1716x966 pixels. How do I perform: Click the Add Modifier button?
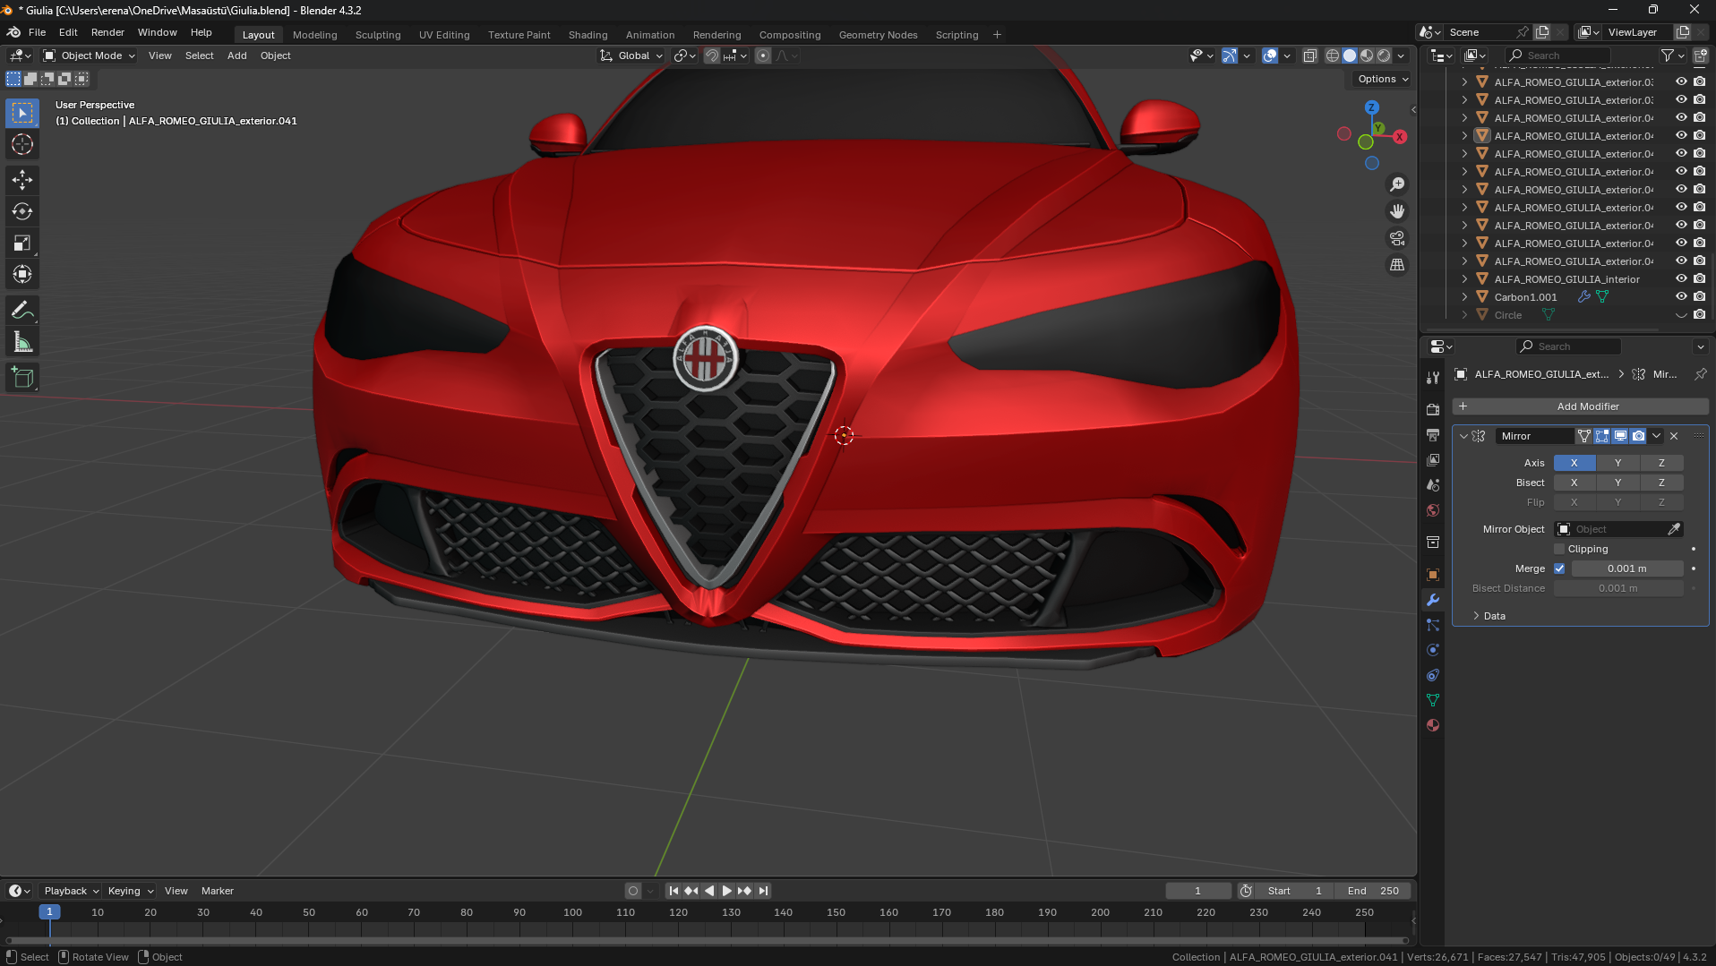click(x=1580, y=406)
